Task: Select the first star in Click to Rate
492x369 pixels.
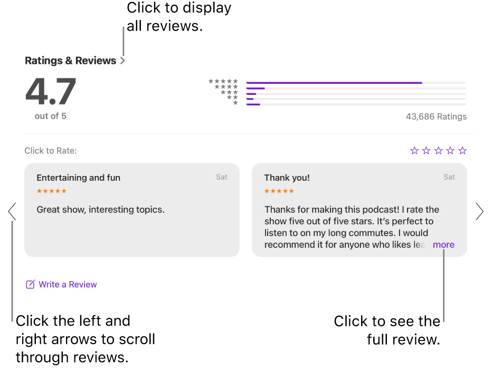Action: pos(414,150)
